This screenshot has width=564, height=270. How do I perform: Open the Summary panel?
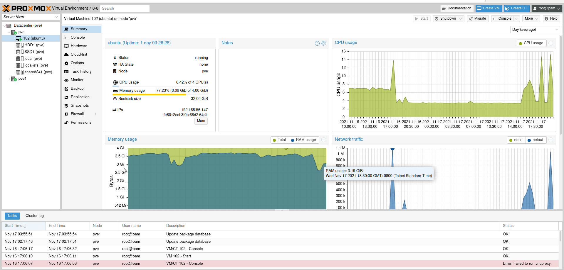(82, 29)
